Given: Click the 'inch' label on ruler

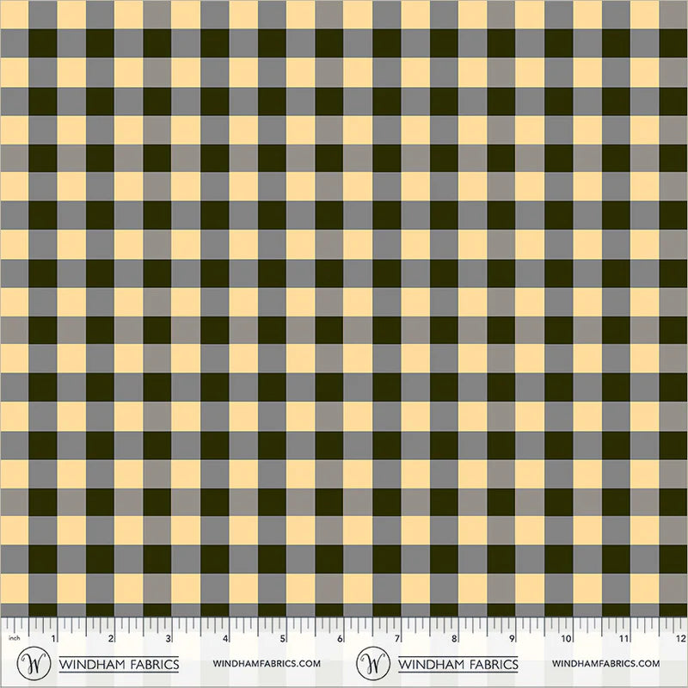Looking at the screenshot, I should 14,637.
